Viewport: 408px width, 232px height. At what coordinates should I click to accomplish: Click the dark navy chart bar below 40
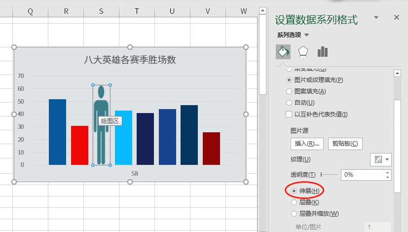pos(145,139)
